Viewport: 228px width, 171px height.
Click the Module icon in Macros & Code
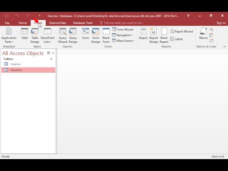211,29
